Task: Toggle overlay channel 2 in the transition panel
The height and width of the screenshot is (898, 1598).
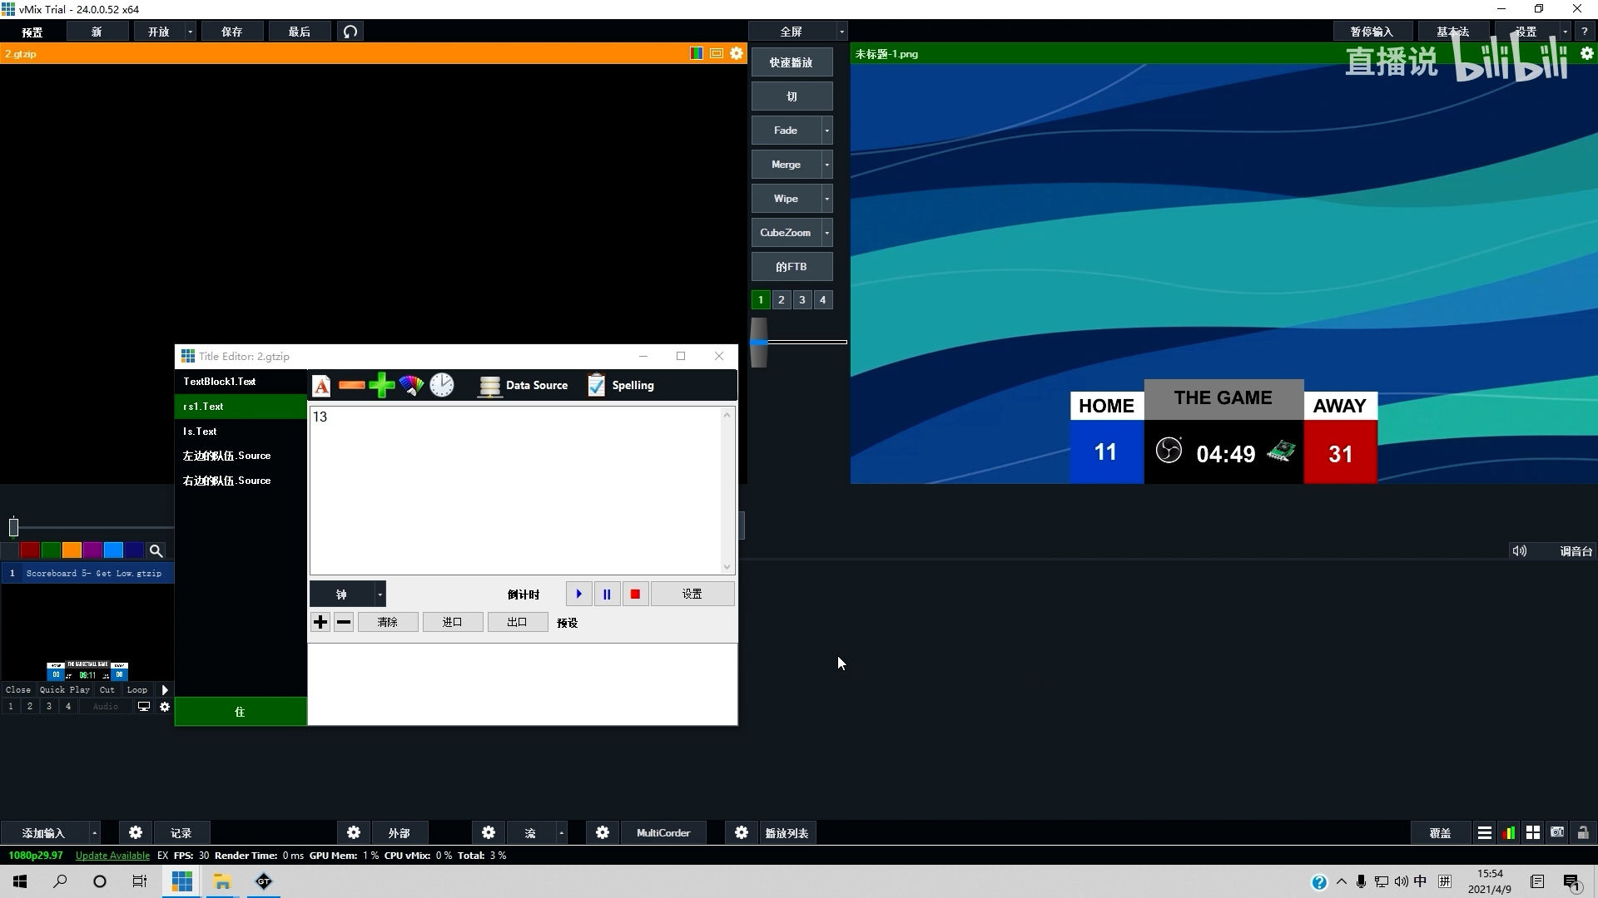Action: [x=781, y=300]
